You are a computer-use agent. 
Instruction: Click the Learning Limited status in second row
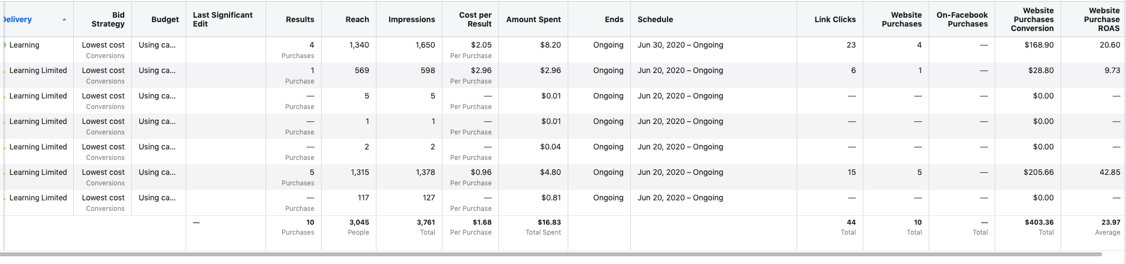point(38,70)
